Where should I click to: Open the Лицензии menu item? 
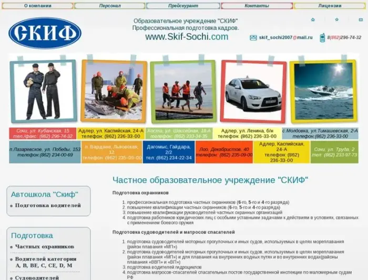click(330, 6)
